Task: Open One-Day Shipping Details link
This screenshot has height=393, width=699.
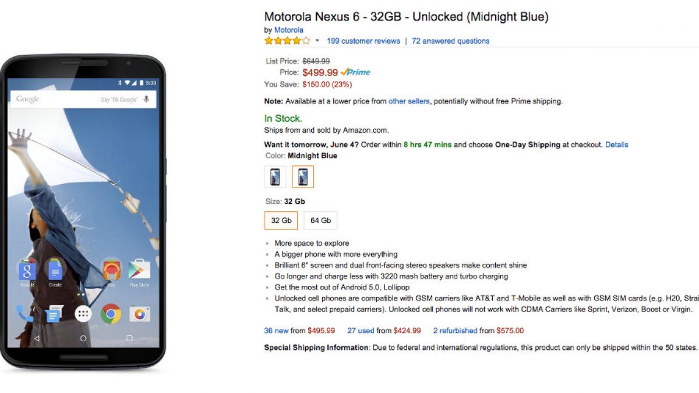Action: point(616,144)
